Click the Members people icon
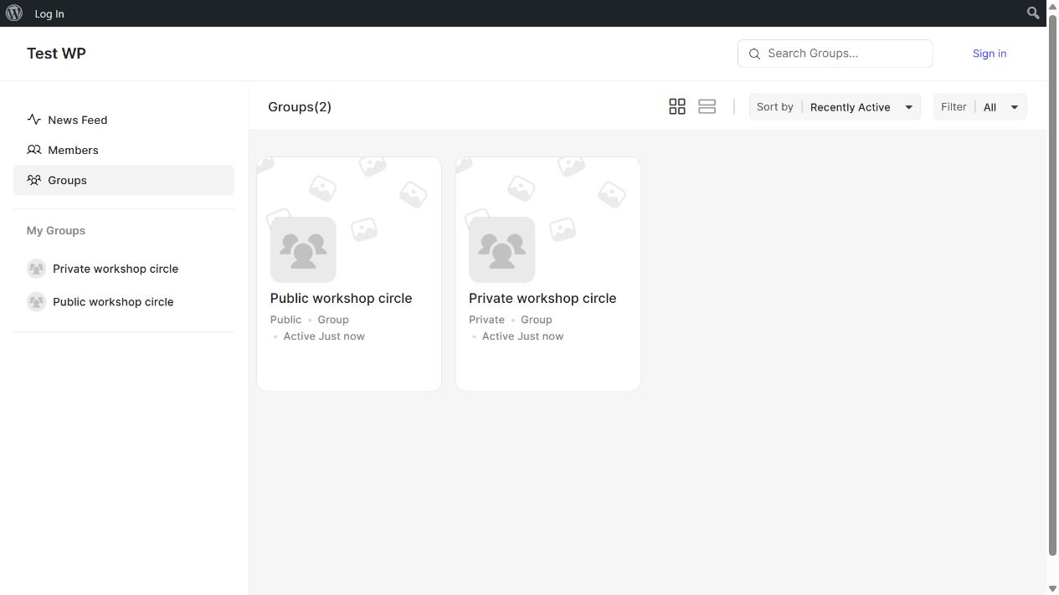 pos(34,150)
